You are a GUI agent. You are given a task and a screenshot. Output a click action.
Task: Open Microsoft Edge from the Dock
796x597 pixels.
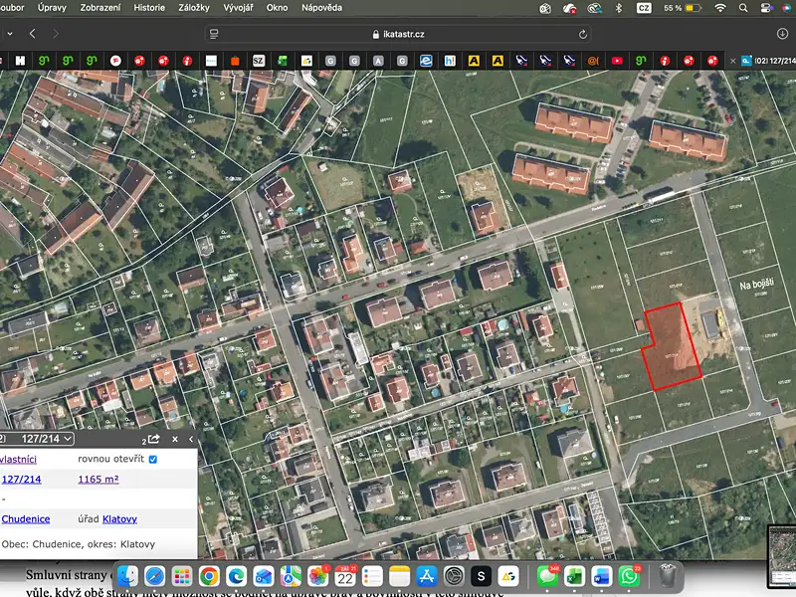[x=237, y=576]
